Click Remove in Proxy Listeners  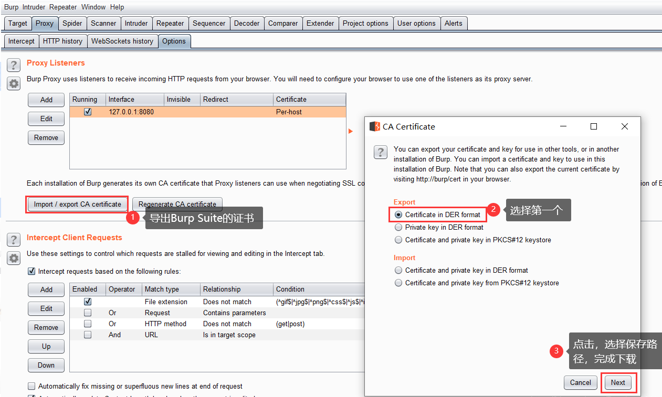46,137
